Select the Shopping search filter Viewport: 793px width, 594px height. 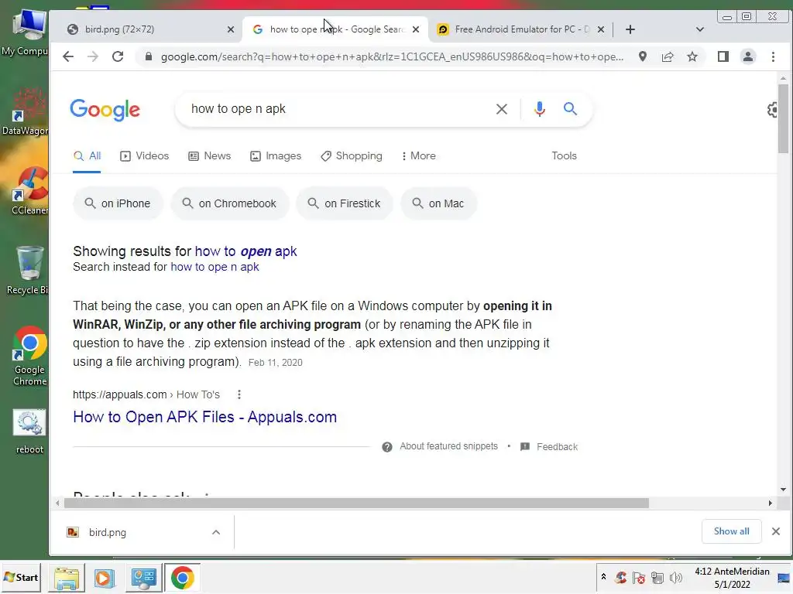pos(352,156)
